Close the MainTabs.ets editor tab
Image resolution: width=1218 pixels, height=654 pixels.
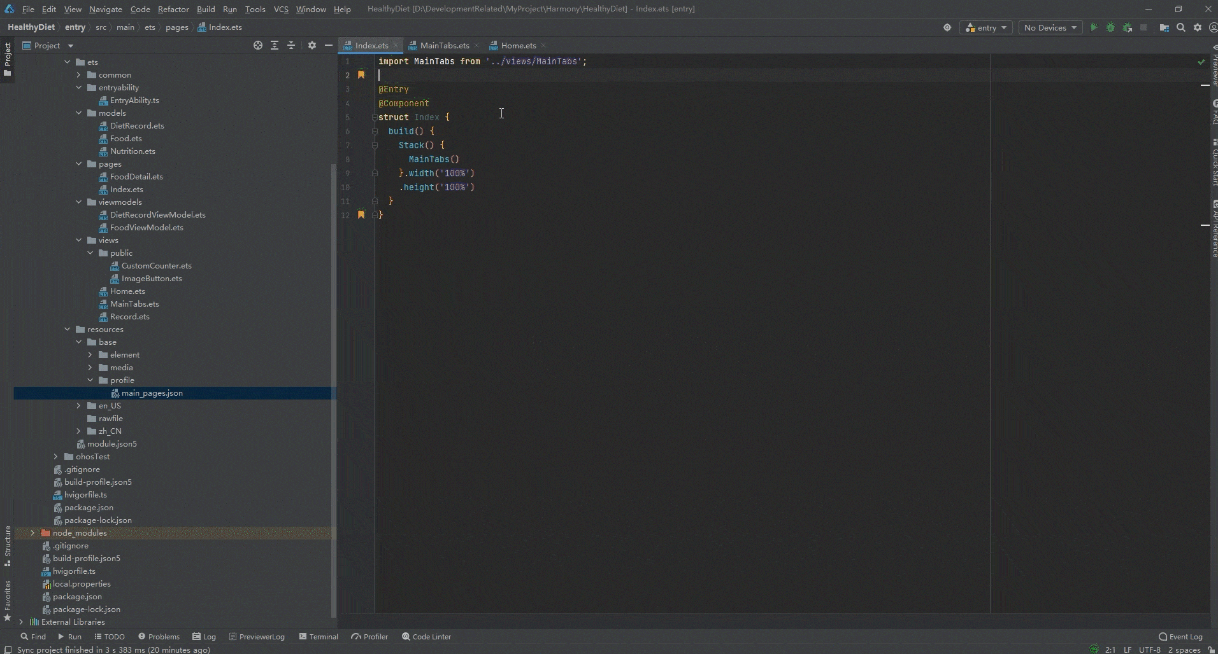[x=476, y=46]
